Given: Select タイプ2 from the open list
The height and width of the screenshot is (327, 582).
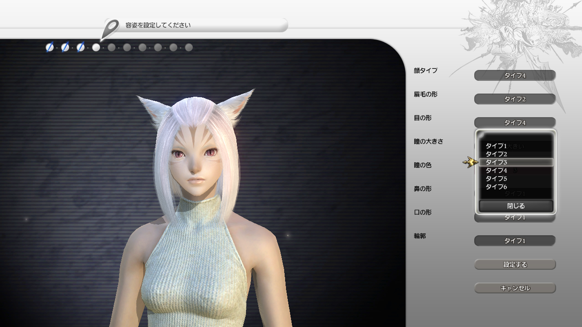Looking at the screenshot, I should [x=496, y=154].
